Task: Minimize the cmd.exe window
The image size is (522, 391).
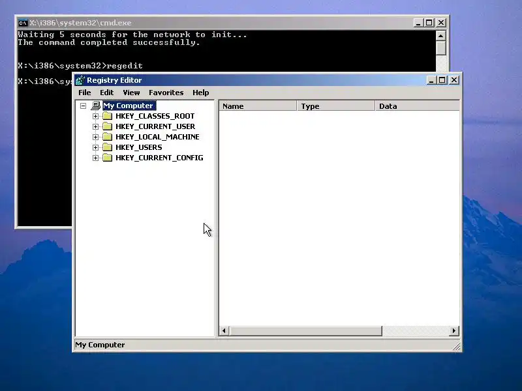Action: click(418, 23)
